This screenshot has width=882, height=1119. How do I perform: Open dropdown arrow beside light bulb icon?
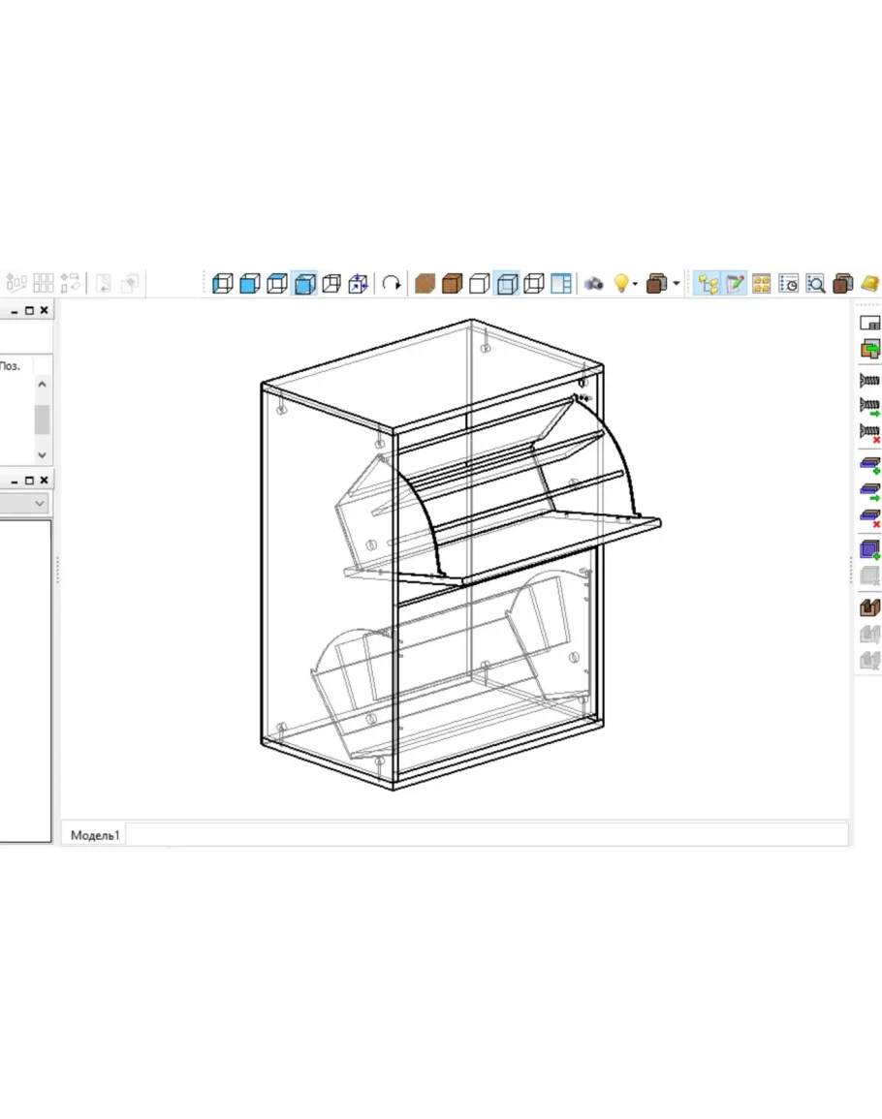(636, 284)
